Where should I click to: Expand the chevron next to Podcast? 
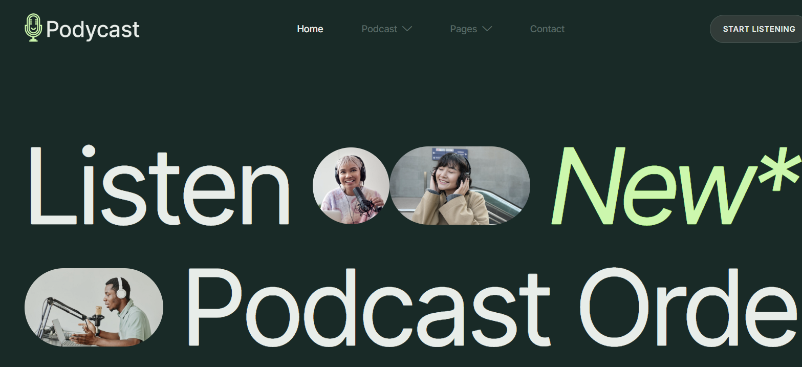pyautogui.click(x=407, y=29)
